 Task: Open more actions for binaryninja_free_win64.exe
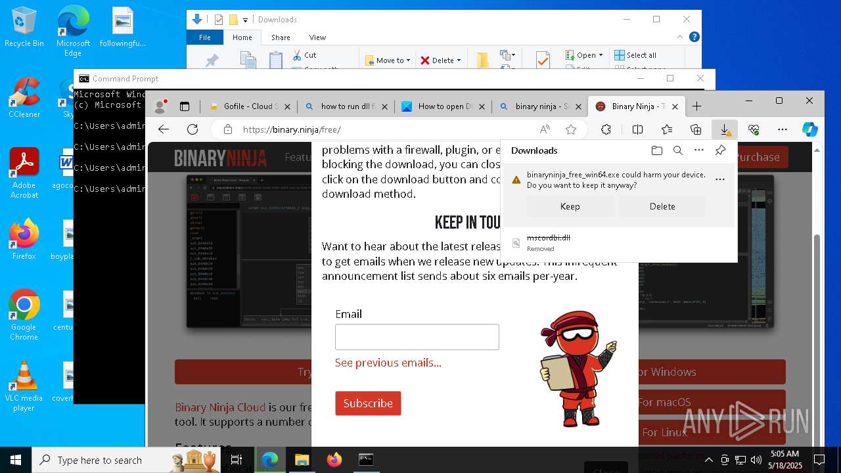[x=720, y=179]
